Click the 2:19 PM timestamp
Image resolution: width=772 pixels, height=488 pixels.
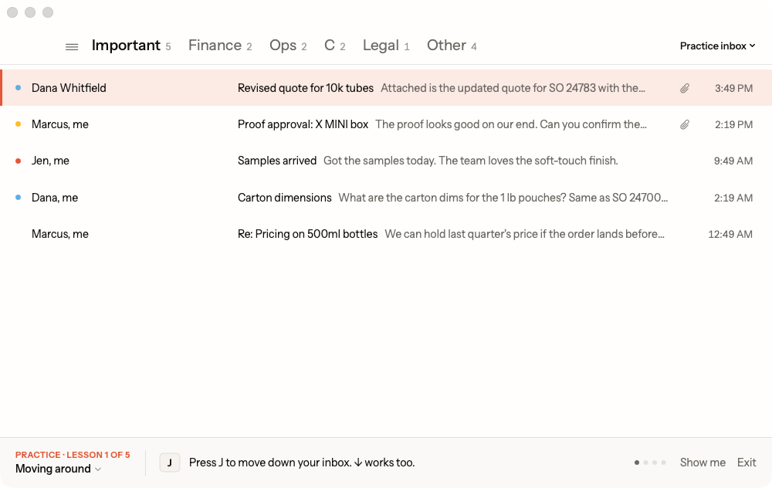coord(733,124)
